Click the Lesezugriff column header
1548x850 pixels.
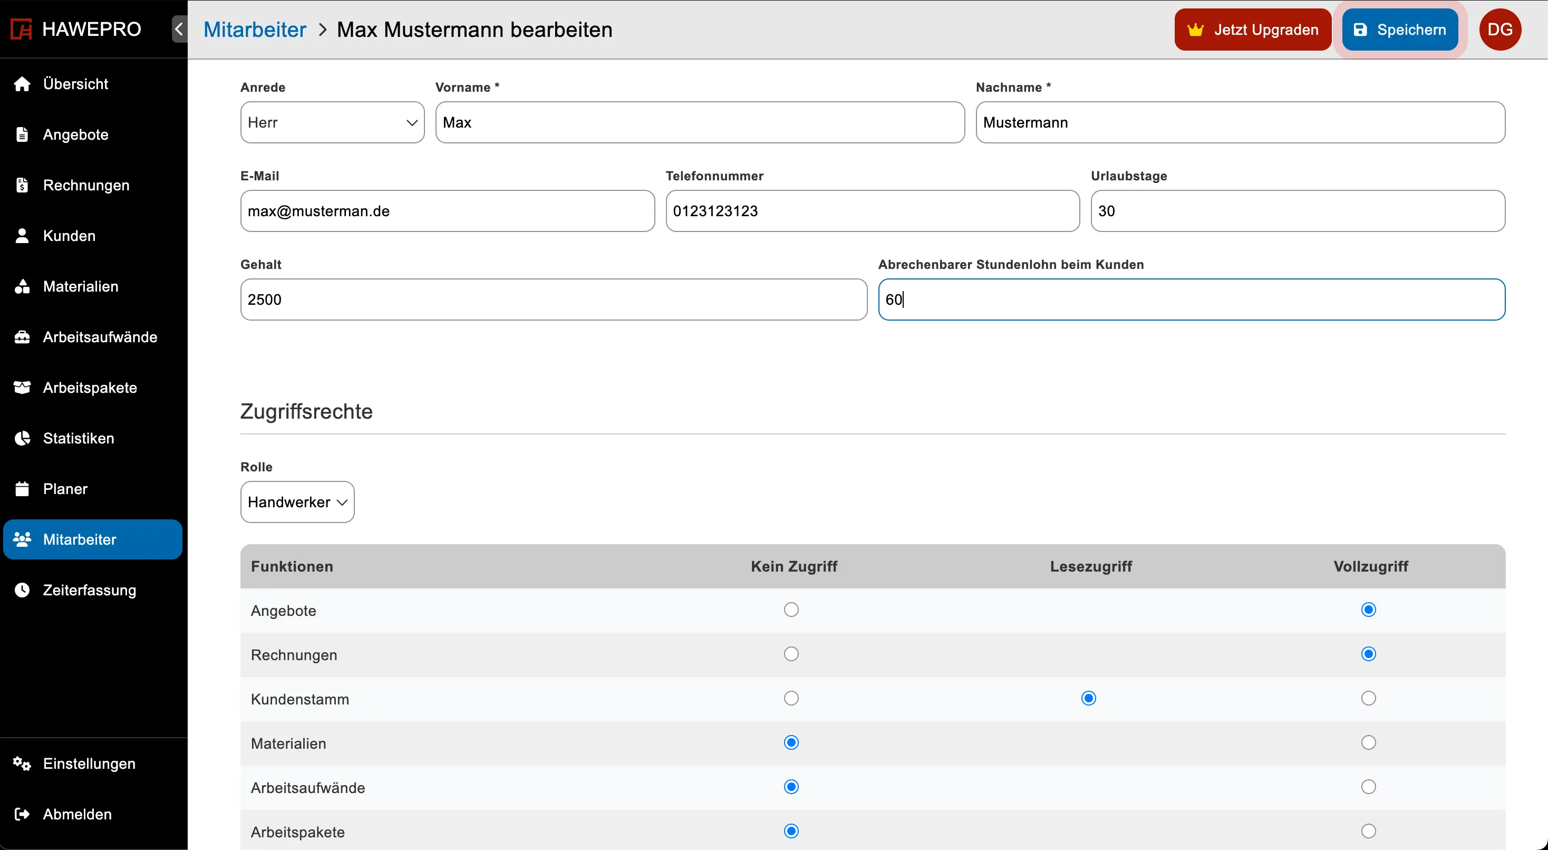click(1091, 566)
